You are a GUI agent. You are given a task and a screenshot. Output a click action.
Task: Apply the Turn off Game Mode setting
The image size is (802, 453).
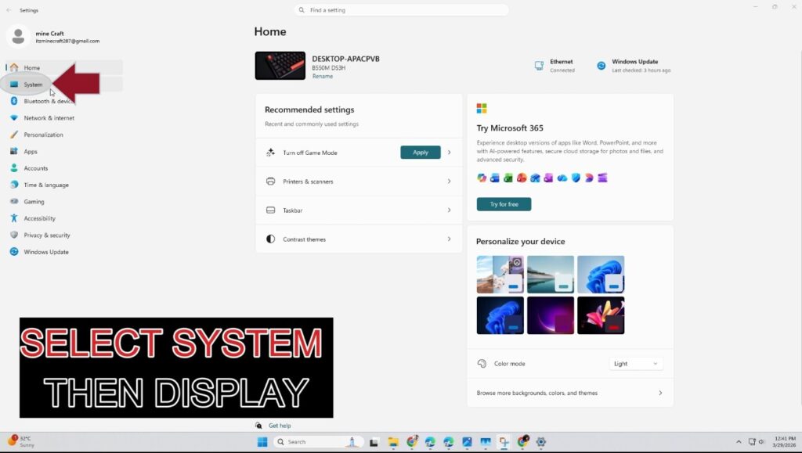421,153
